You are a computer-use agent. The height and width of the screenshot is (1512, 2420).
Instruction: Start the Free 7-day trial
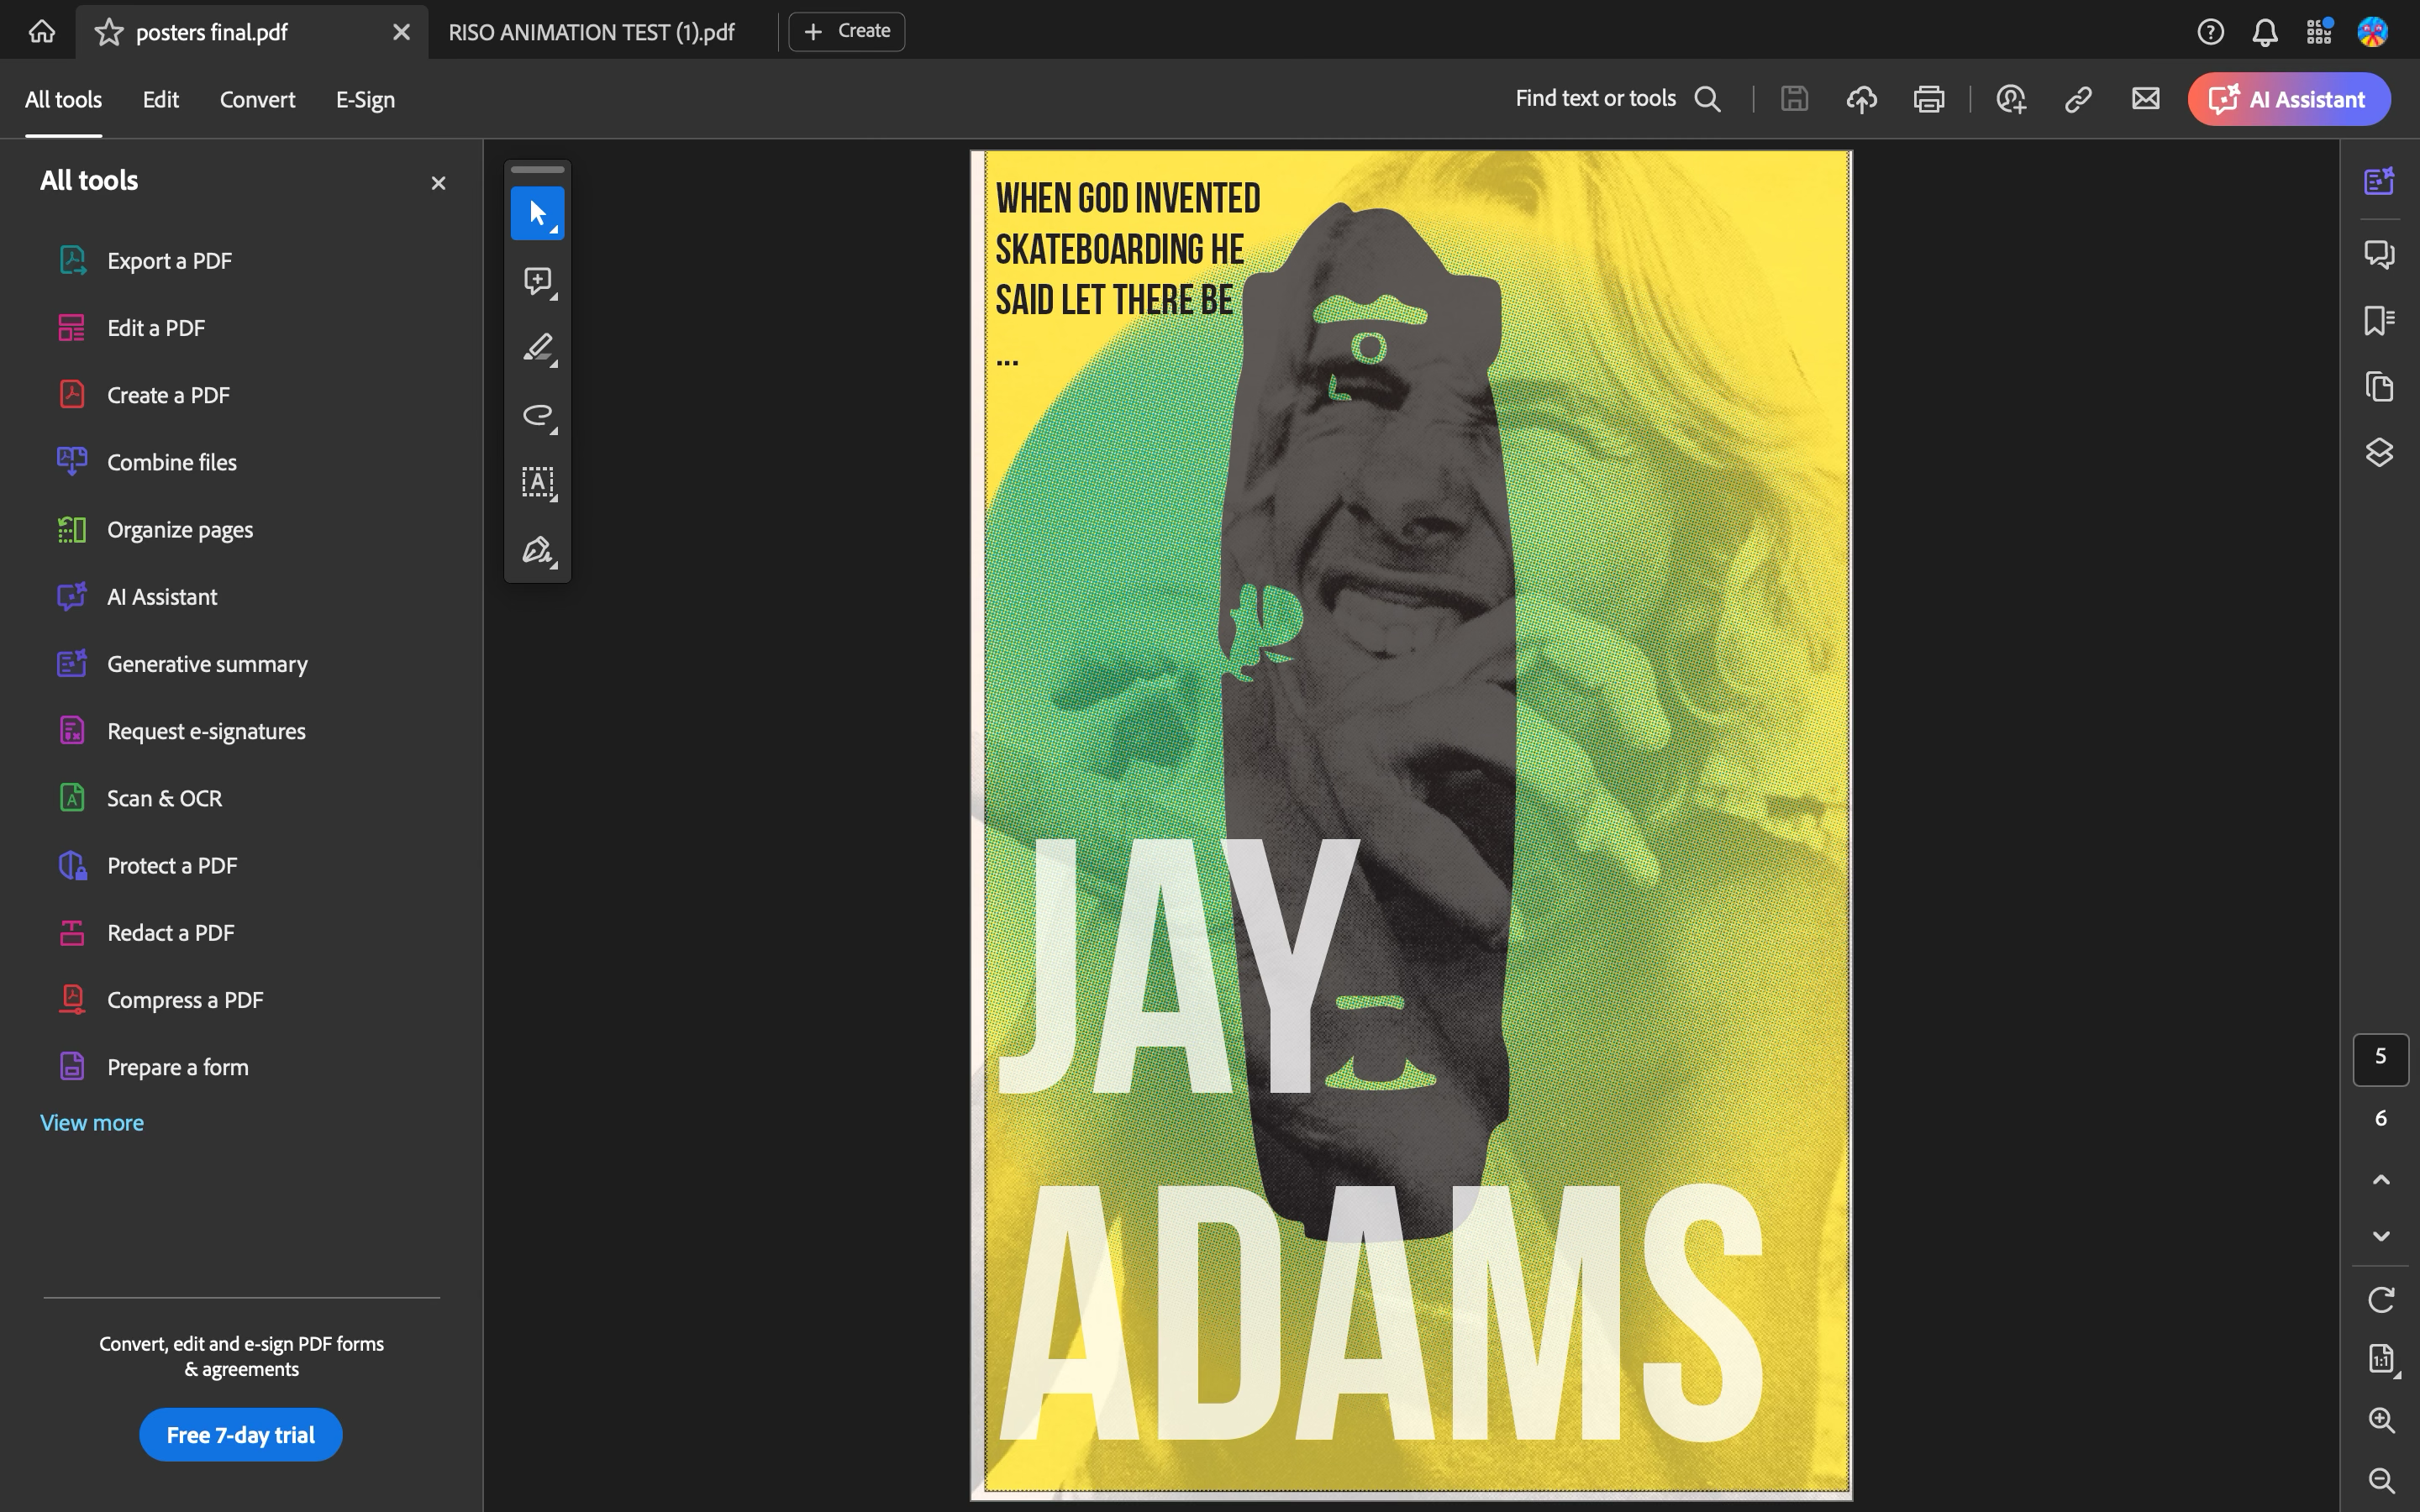(240, 1435)
